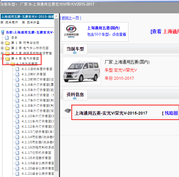179x177 pixels.
Task: Select 当前:上海通用五菱-五菱宏光V root node
Action: [x=30, y=32]
